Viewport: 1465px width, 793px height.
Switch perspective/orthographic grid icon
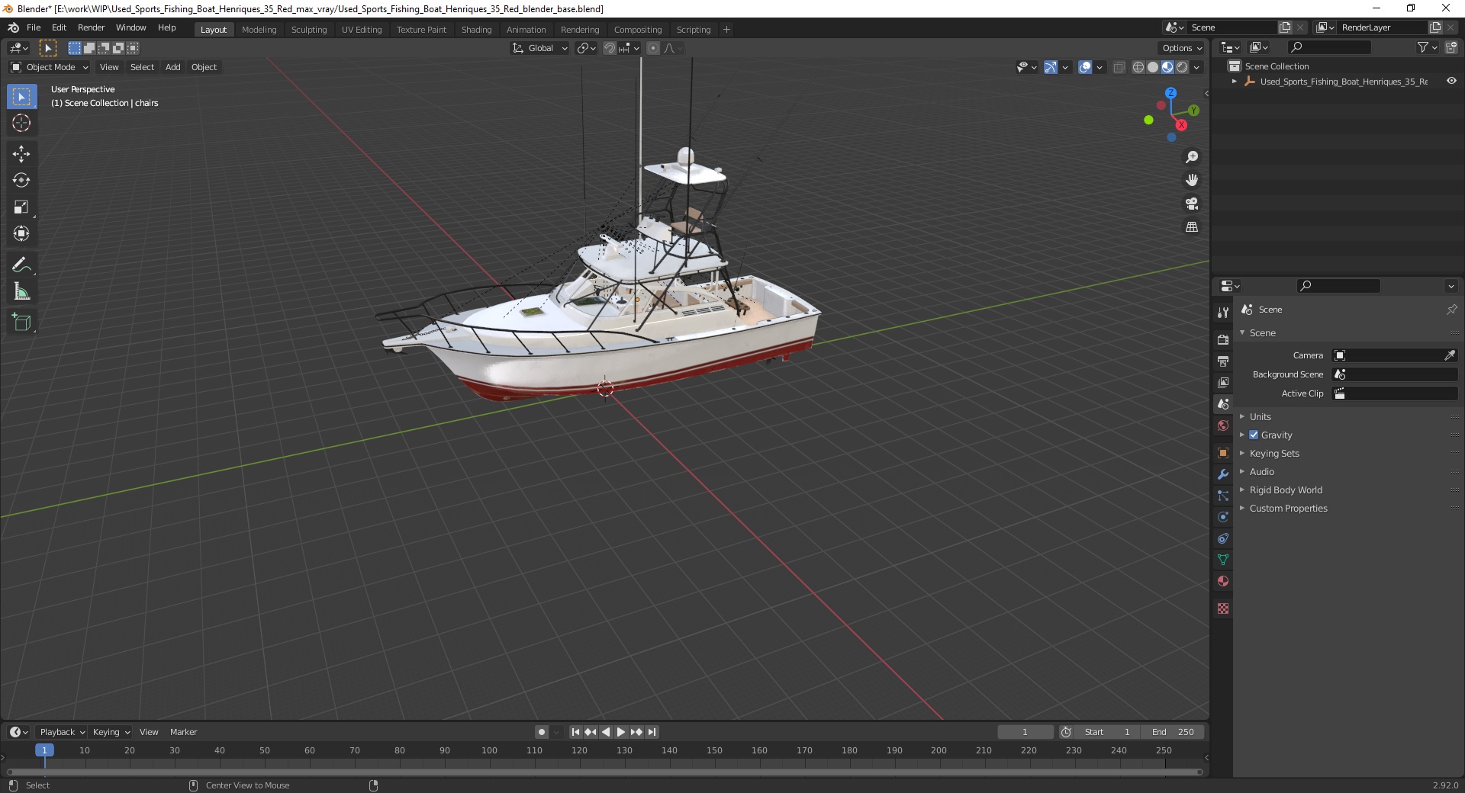tap(1192, 227)
